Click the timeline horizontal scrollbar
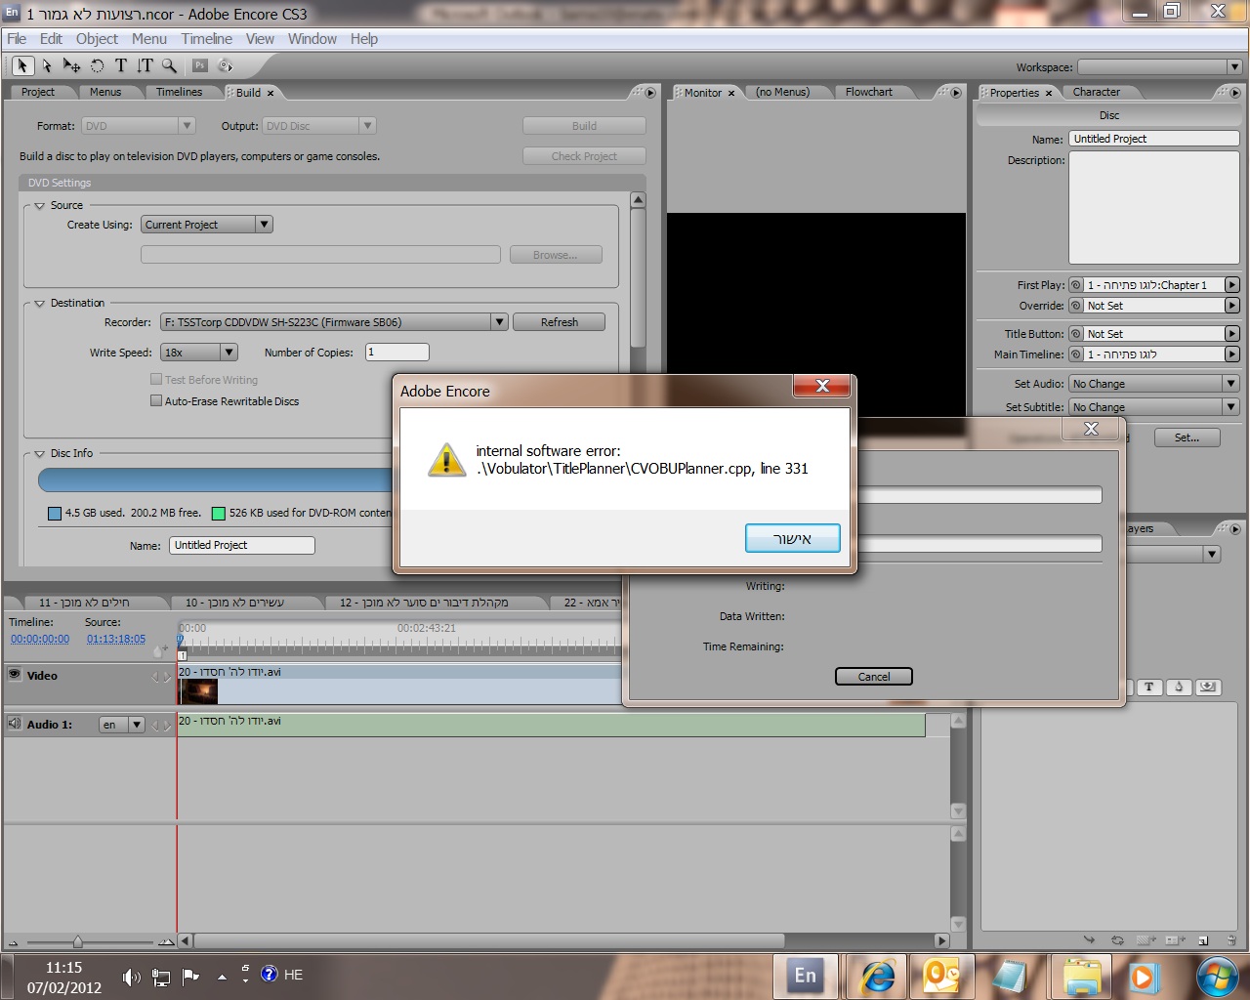 click(x=488, y=941)
